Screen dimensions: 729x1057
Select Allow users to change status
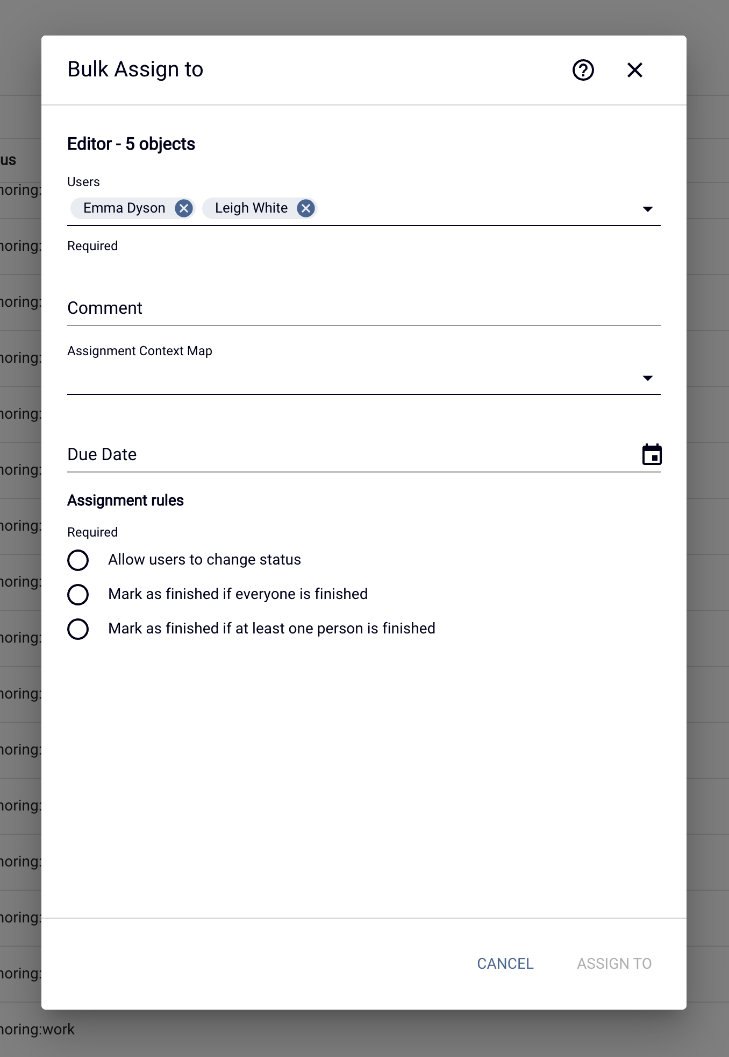point(78,560)
